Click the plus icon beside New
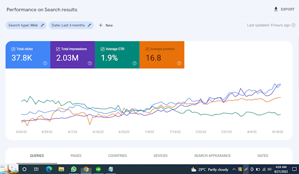This screenshot has width=299, height=174. [101, 25]
